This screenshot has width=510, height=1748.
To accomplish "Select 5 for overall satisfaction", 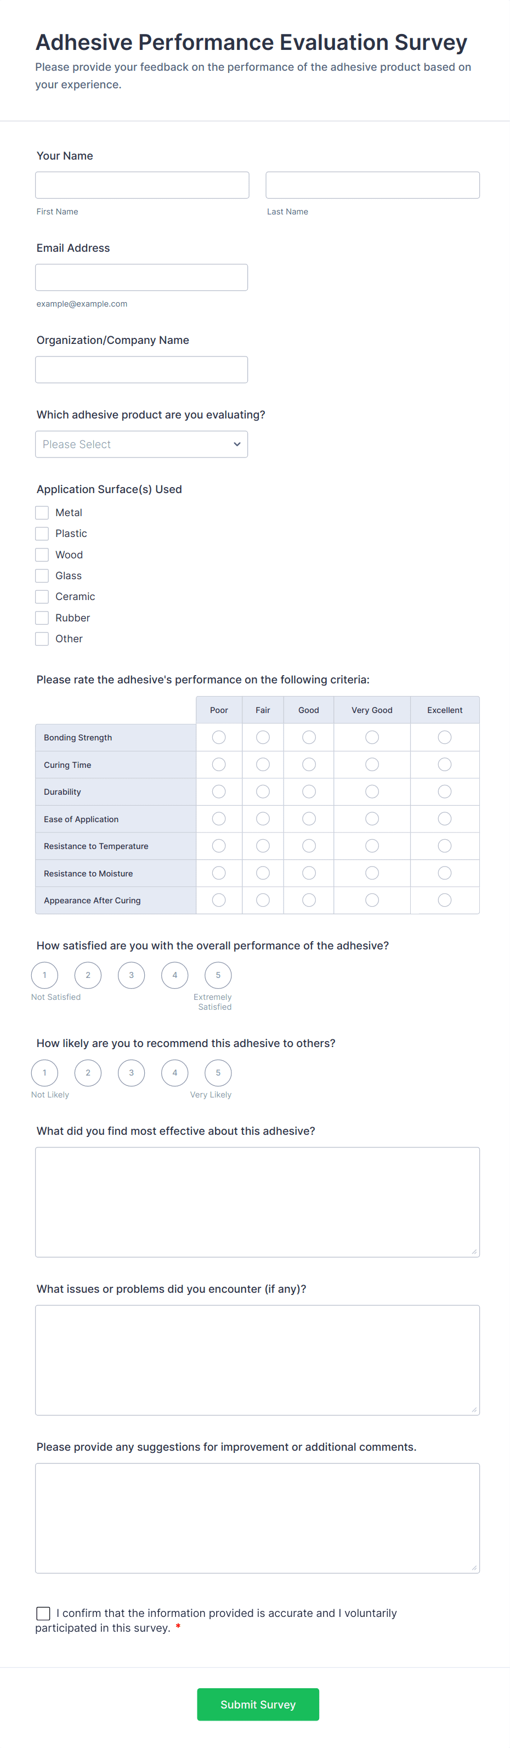I will coord(218,975).
